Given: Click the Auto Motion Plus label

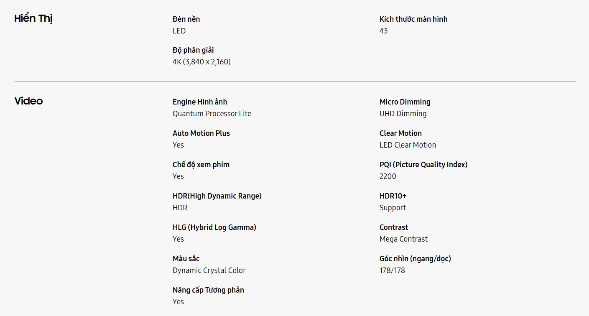Looking at the screenshot, I should (201, 133).
